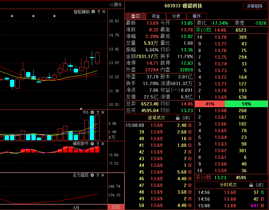The width and height of the screenshot is (269, 210).
Task: Open the VOL panel settings gear
Action: point(92,112)
